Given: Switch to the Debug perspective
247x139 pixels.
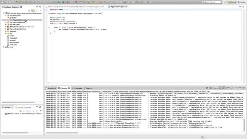Looking at the screenshot, I should point(241,2).
